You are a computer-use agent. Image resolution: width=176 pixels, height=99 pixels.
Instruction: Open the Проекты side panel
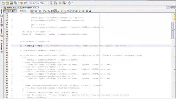[x=1, y=32]
